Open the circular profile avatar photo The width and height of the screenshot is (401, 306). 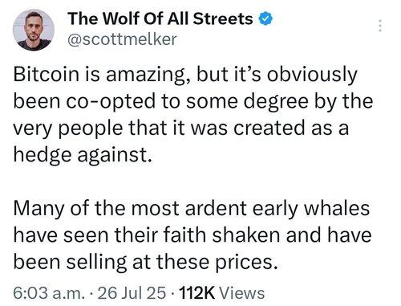(x=34, y=30)
